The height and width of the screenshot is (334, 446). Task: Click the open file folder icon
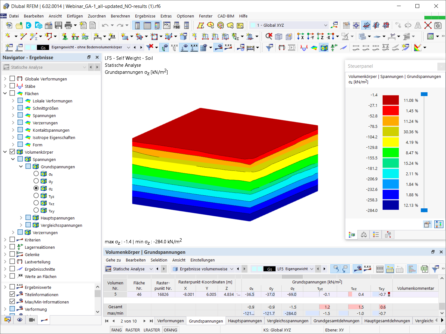[19, 25]
